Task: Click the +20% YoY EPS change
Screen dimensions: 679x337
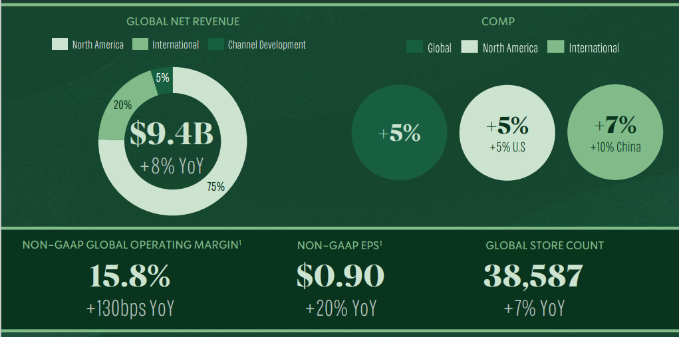Action: [x=340, y=308]
